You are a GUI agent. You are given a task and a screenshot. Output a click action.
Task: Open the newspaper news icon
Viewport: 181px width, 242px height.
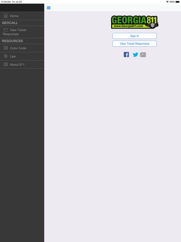coord(143,55)
